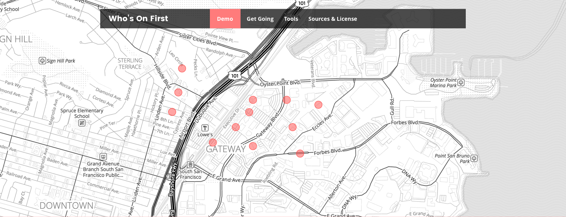Click the 101 shield at the top of the map
This screenshot has width=566, height=217.
(301, 4)
